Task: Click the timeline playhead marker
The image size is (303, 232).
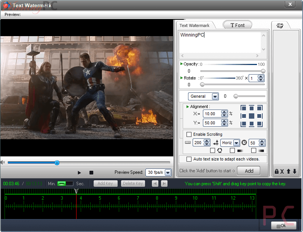Action: 77,191
